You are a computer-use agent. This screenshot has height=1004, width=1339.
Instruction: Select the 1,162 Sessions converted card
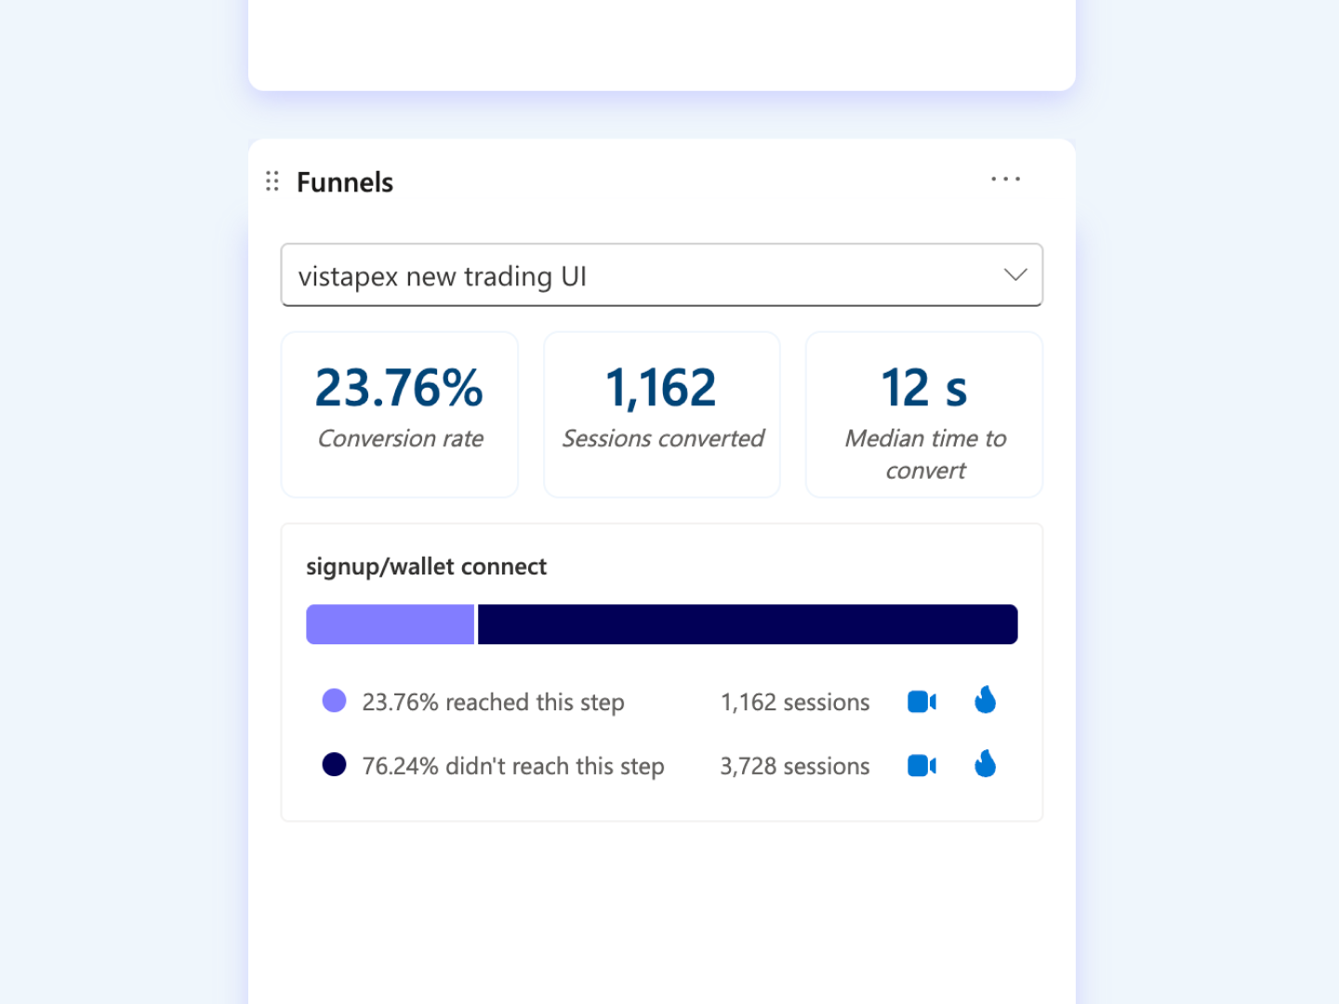pyautogui.click(x=662, y=415)
